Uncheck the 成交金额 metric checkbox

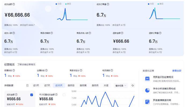[32, 95]
